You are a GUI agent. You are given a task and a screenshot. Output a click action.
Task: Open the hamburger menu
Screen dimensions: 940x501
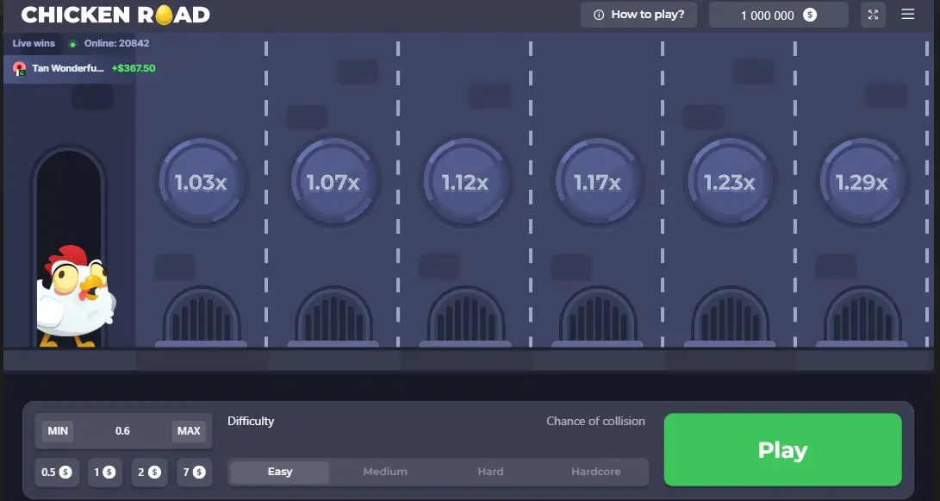[907, 15]
